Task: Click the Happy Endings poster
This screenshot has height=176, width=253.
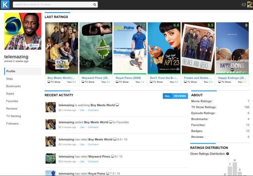Action: click(x=232, y=48)
